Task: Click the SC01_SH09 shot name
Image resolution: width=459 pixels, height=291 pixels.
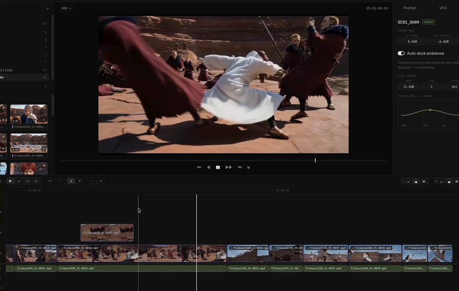Action: click(408, 22)
